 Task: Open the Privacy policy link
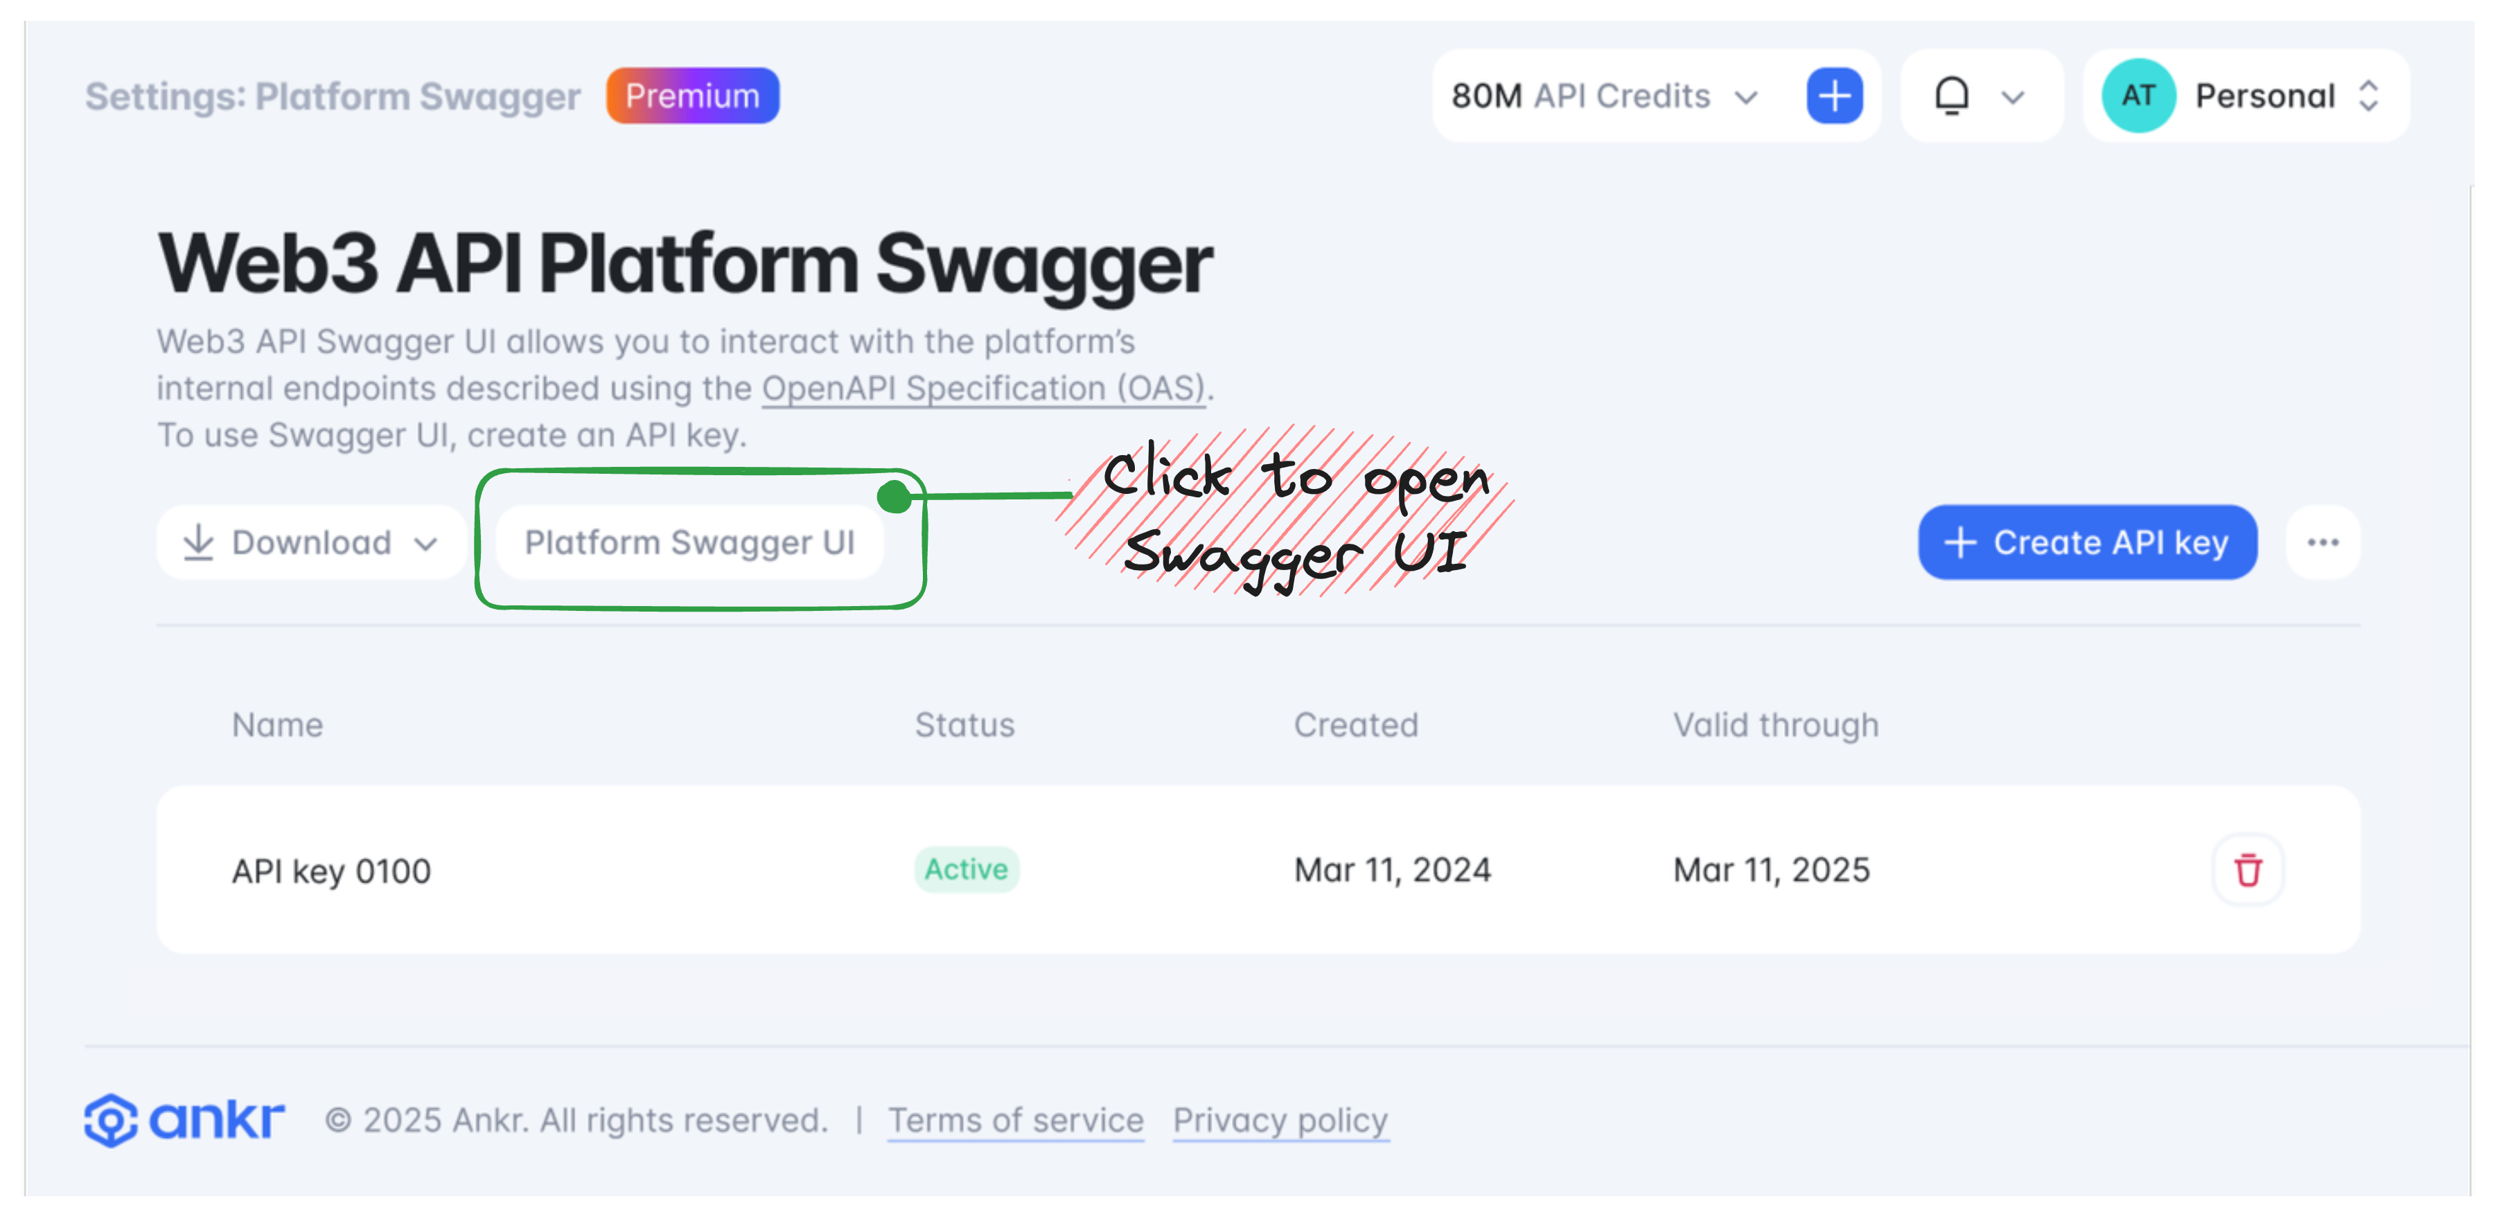tap(1280, 1120)
